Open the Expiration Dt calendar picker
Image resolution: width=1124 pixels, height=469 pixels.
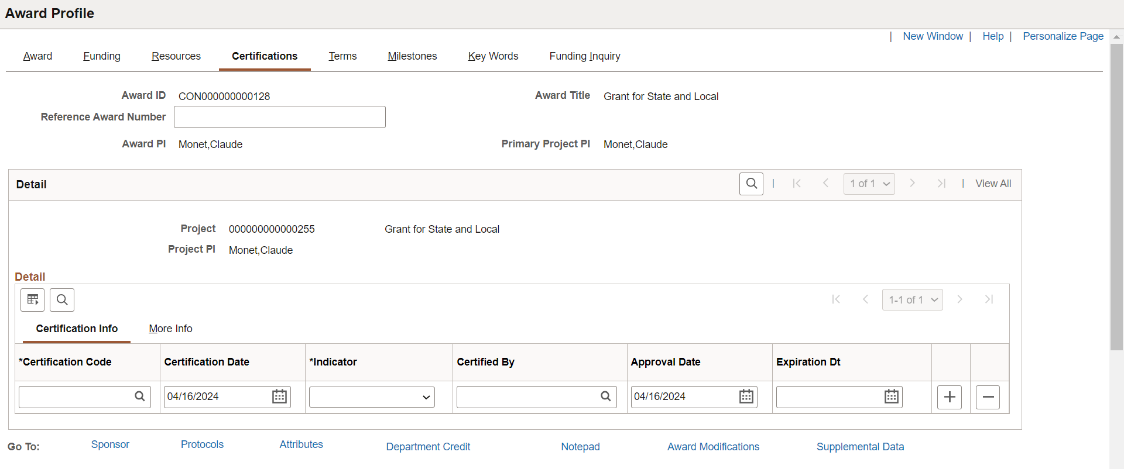pyautogui.click(x=892, y=396)
